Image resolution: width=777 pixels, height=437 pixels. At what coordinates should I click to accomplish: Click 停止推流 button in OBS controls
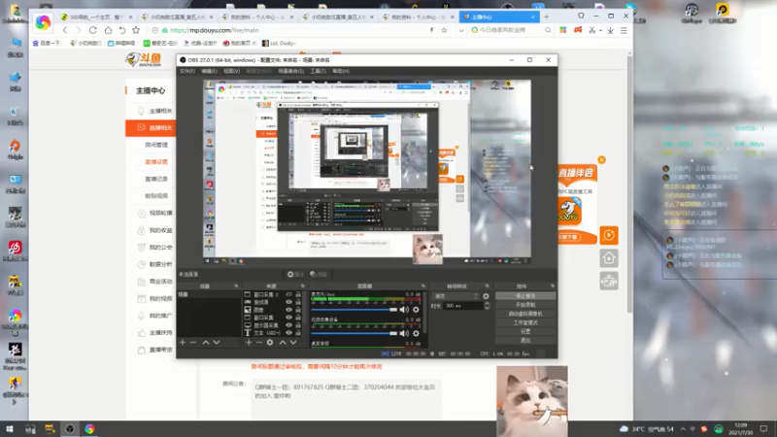pos(525,296)
